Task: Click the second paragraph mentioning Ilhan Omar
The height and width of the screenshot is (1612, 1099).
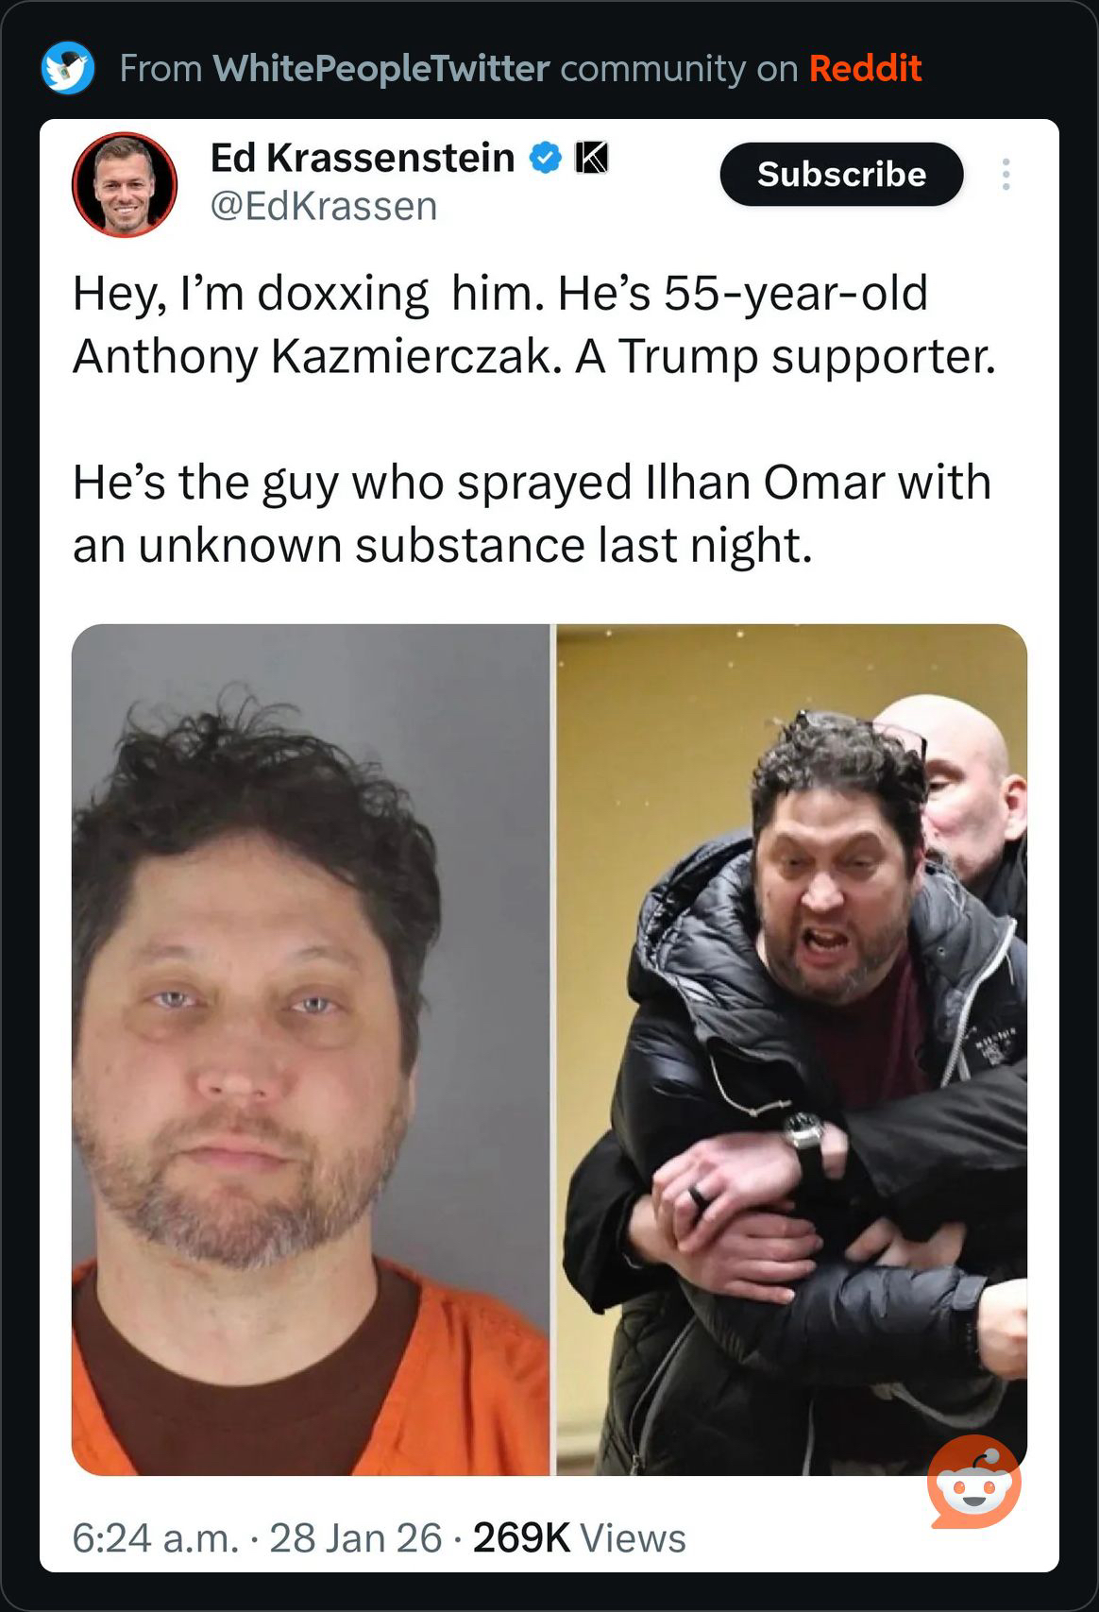Action: [x=532, y=514]
